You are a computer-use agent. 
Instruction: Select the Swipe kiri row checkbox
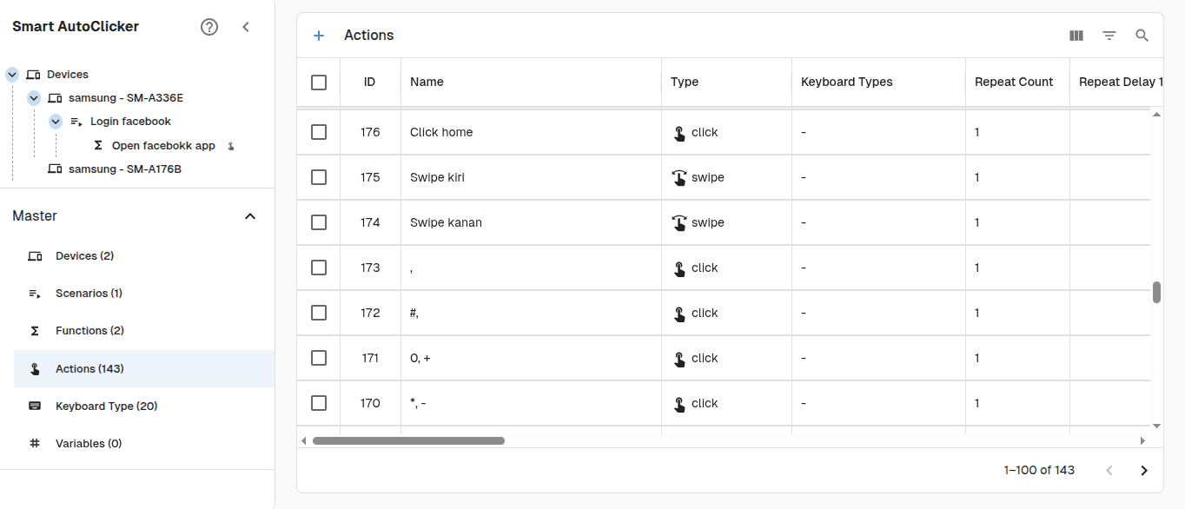[x=319, y=177]
